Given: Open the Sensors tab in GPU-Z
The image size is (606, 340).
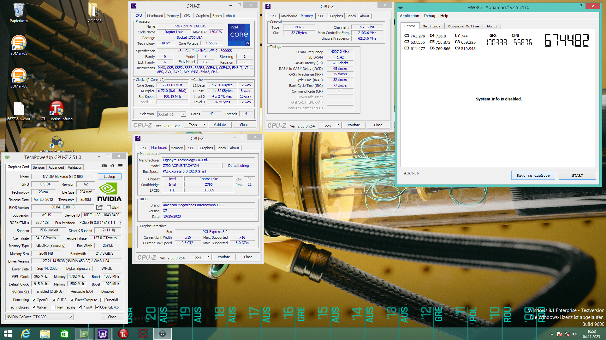Looking at the screenshot, I should (x=39, y=167).
